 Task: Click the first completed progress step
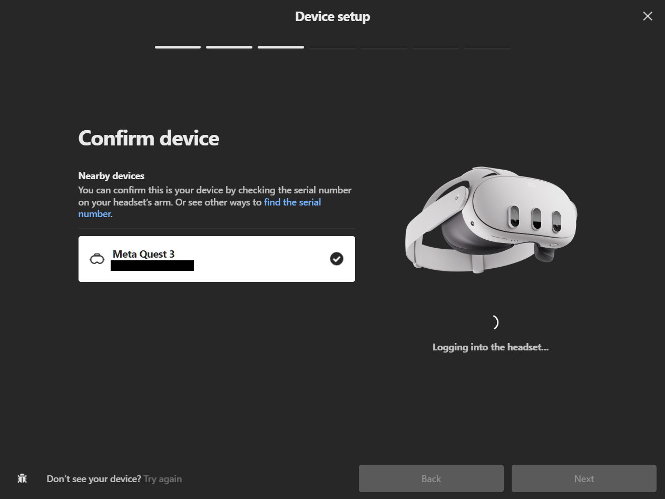tap(178, 47)
